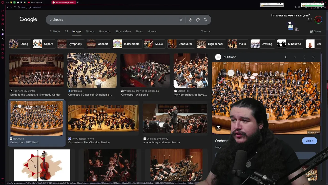328x185 pixels.
Task: Start a voice search with the microphone icon
Action: coord(190,20)
